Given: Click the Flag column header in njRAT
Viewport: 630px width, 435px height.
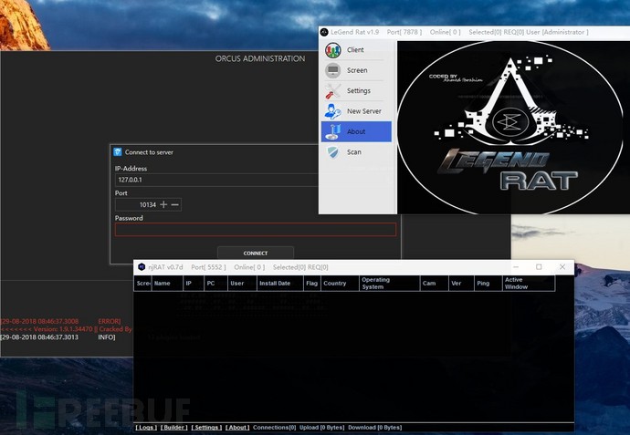Looking at the screenshot, I should coord(312,284).
